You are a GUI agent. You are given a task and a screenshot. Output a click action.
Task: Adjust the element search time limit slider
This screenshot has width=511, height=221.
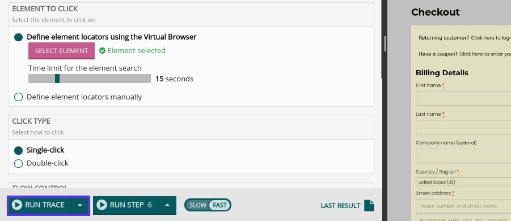tap(57, 79)
